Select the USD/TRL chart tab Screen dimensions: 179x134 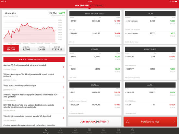[26, 48]
